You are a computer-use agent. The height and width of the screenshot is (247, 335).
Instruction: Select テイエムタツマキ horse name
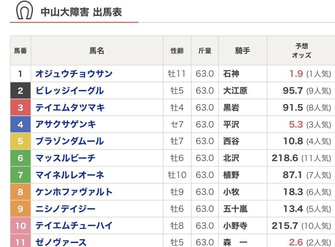coord(70,108)
